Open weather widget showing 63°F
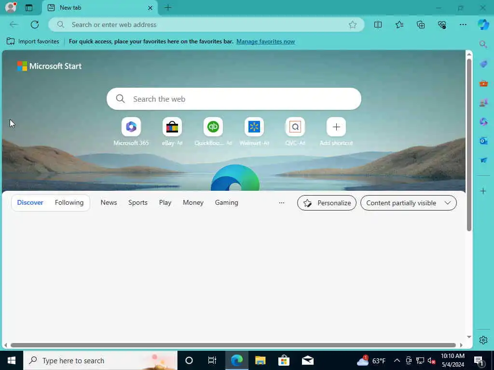 [x=371, y=360]
